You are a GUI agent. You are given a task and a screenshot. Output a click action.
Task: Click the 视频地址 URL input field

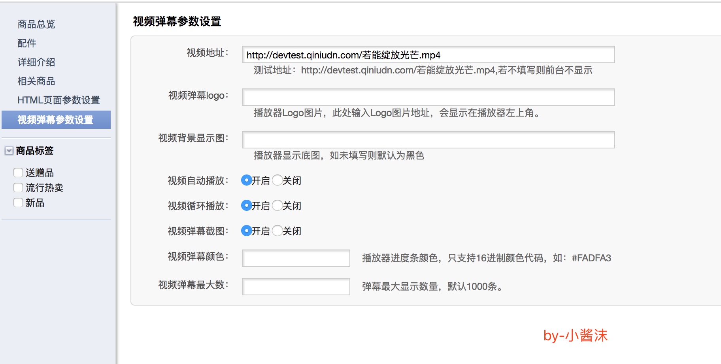[x=428, y=55]
